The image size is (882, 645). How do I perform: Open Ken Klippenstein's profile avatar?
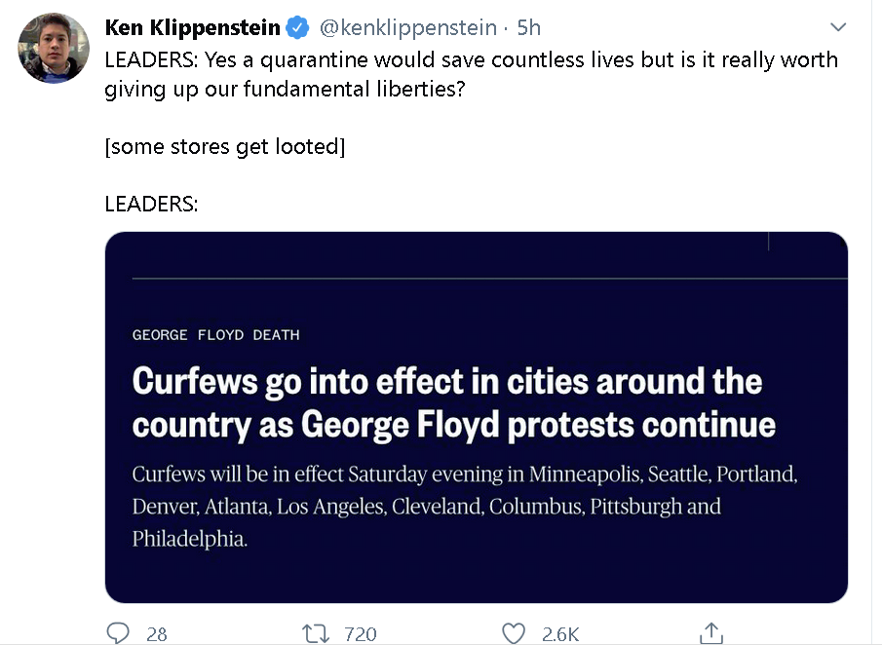point(54,48)
